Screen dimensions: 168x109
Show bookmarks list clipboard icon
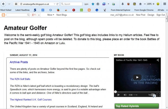pyautogui.click(x=98, y=4)
